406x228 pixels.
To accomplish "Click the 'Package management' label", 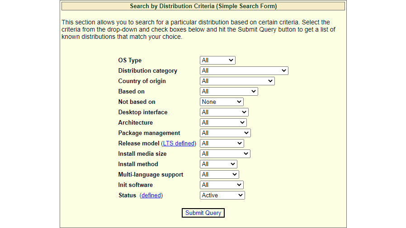I will click(149, 133).
